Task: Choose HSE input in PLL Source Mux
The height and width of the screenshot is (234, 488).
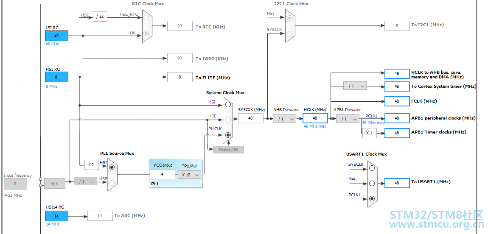Action: point(112,183)
